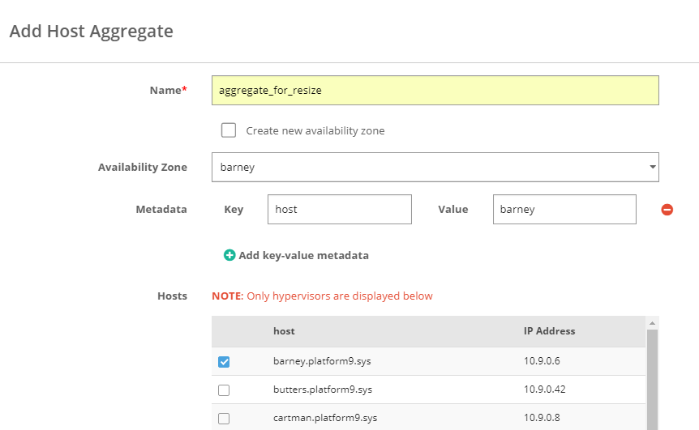The width and height of the screenshot is (699, 430).
Task: Enable Create new availability zone checkbox
Action: (x=229, y=130)
